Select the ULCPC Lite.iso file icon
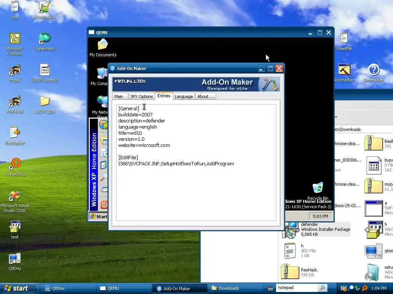393x294 pixels. coord(45,73)
